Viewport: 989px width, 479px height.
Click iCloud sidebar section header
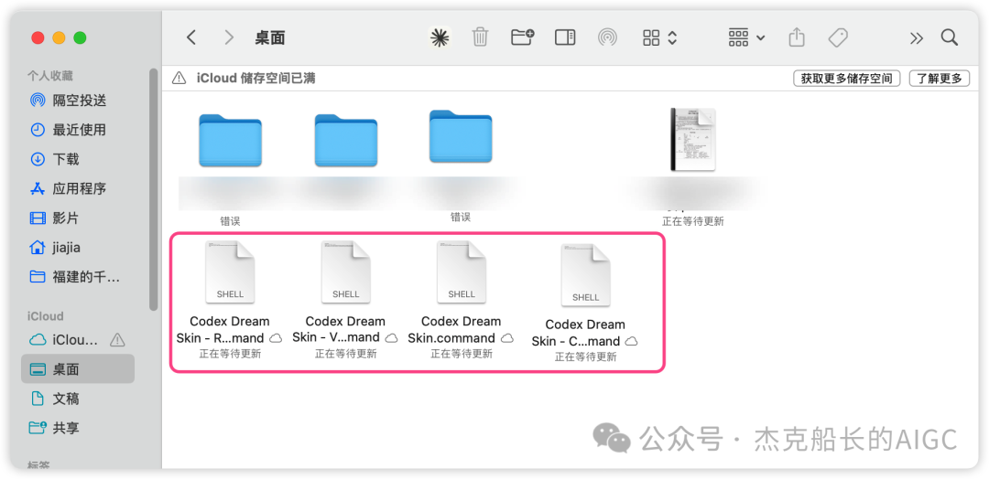46,316
